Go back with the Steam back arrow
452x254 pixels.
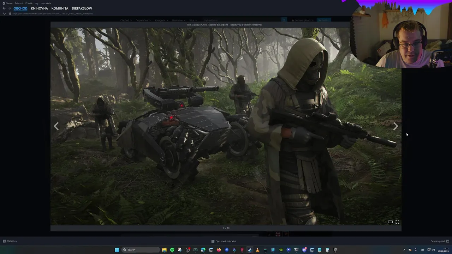tap(4, 8)
